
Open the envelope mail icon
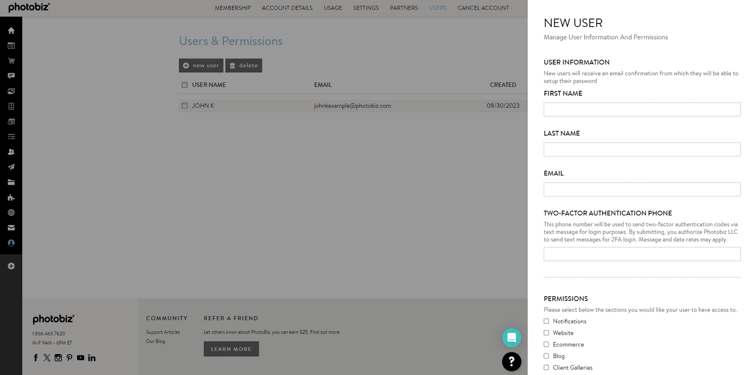click(11, 227)
